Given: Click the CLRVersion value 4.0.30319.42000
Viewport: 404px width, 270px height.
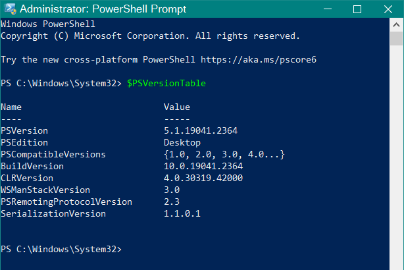Looking at the screenshot, I should coord(203,178).
